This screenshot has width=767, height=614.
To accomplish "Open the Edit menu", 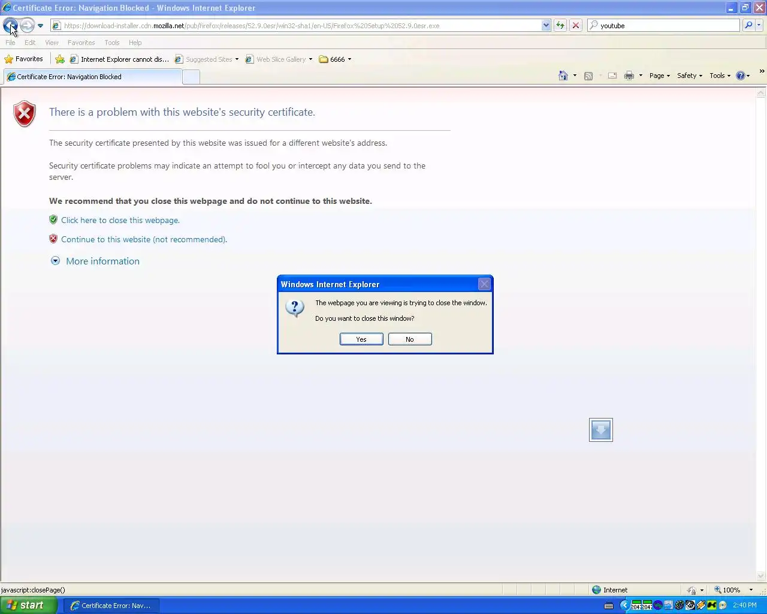I will click(x=30, y=43).
